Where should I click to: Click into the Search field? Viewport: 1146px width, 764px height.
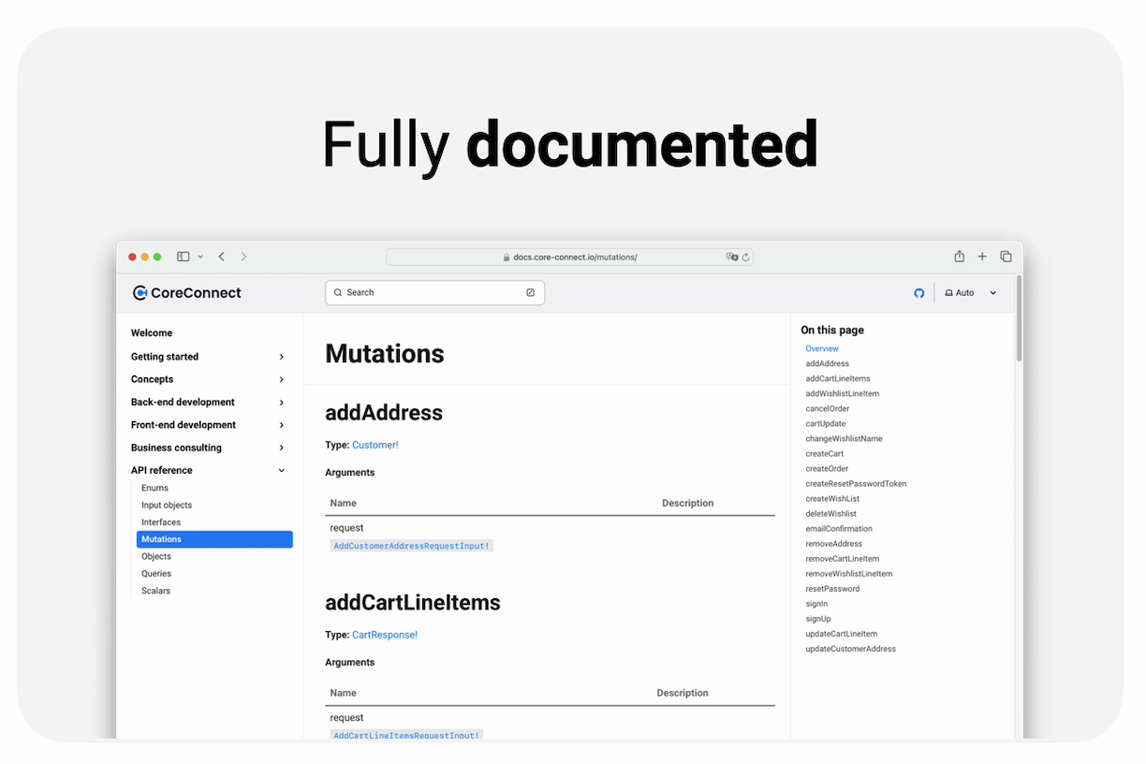[434, 293]
